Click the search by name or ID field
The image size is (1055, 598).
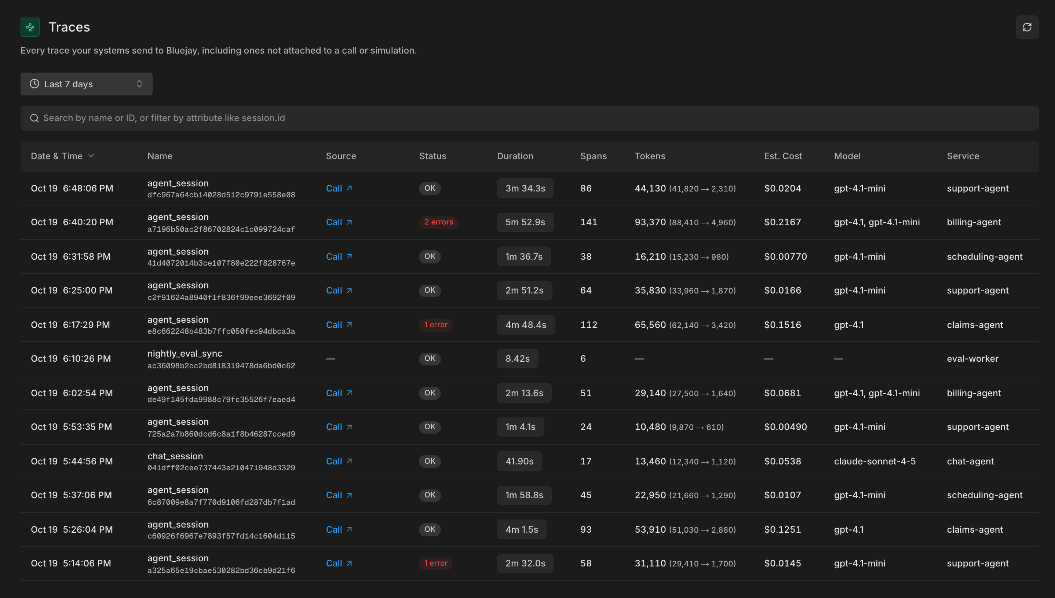point(529,118)
